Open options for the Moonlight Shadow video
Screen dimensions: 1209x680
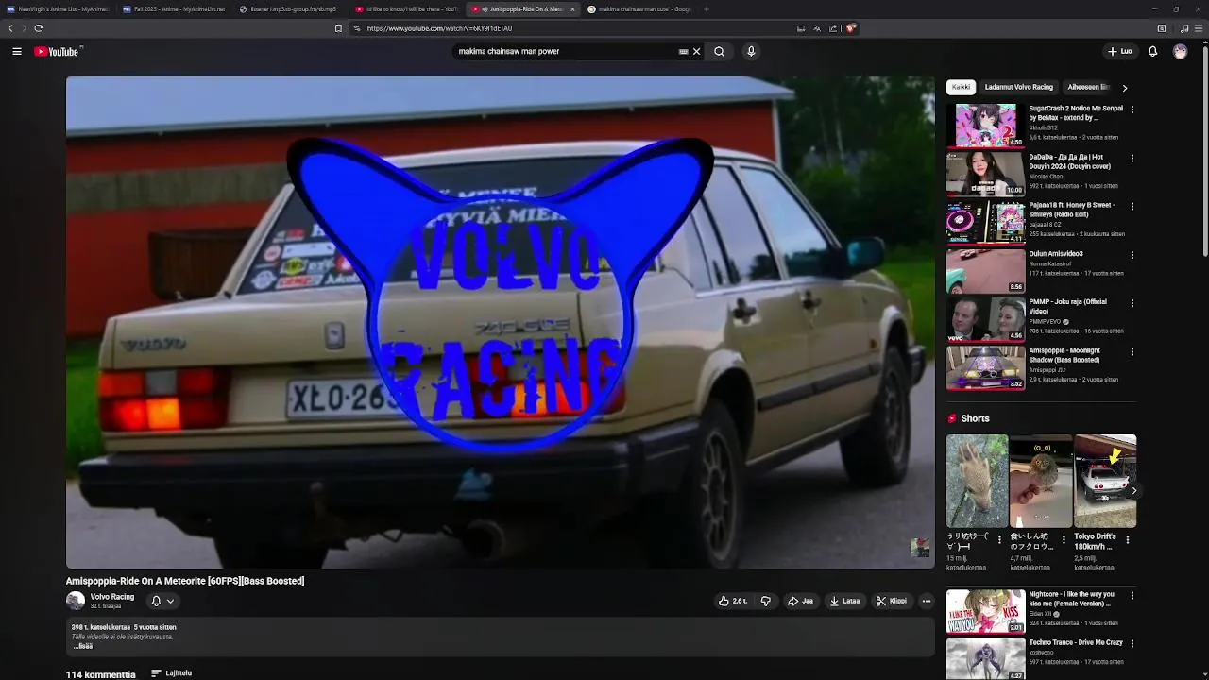tap(1132, 352)
